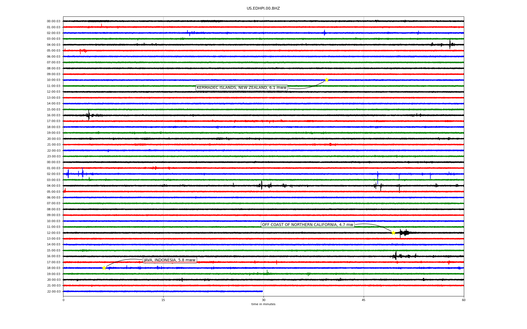
Task: Click the Kermadec Islands earthquake star marker
Action: pos(327,80)
